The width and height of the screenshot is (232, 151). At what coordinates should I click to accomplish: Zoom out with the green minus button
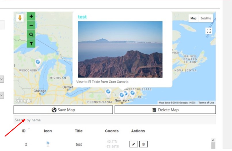tap(31, 25)
